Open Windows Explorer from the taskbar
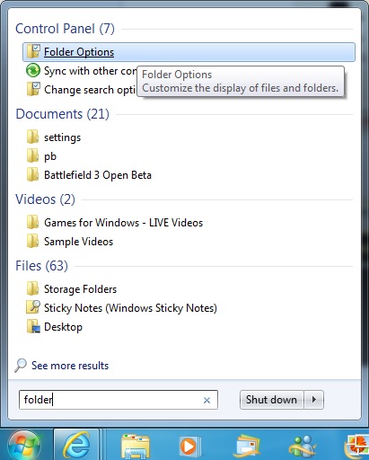 point(136,447)
